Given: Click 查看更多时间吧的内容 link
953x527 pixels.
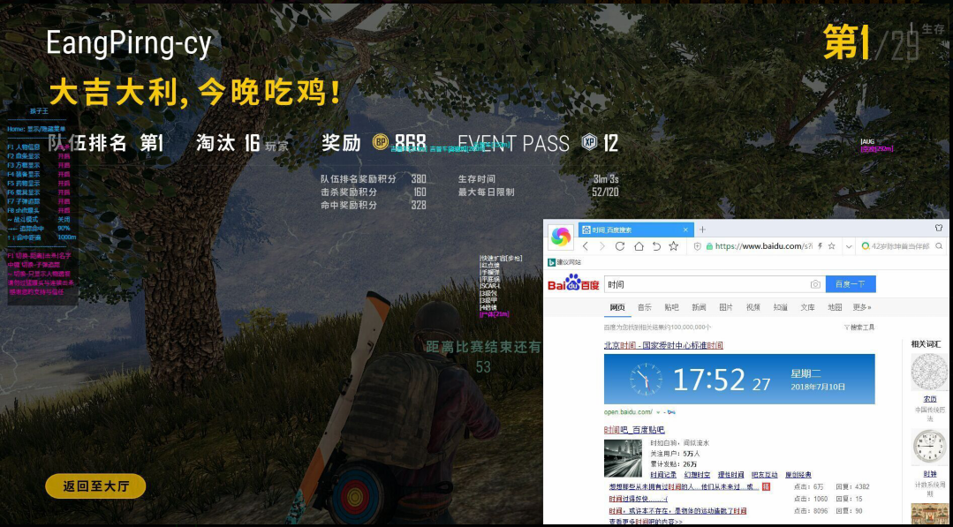Looking at the screenshot, I should pyautogui.click(x=646, y=522).
